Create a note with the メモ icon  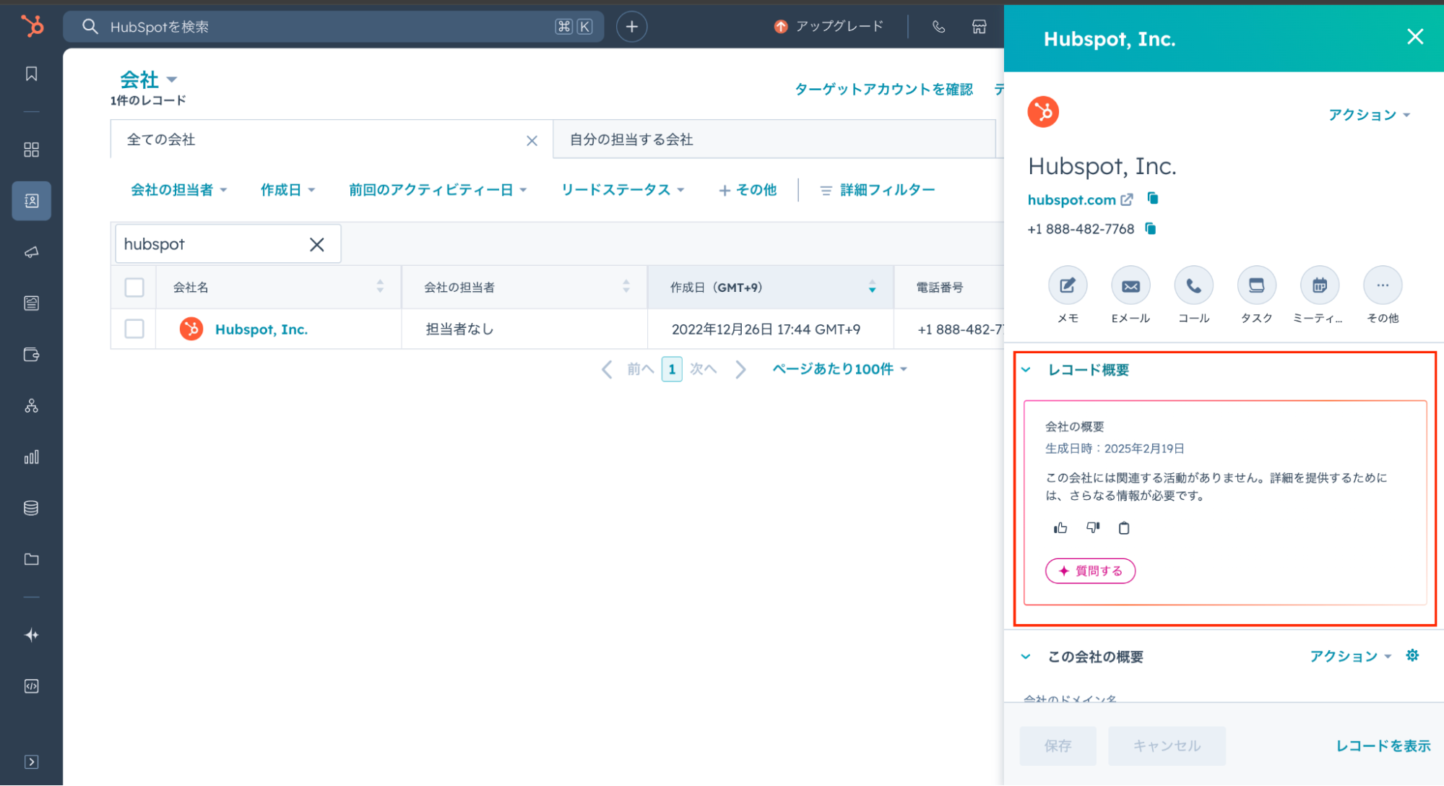click(x=1068, y=285)
